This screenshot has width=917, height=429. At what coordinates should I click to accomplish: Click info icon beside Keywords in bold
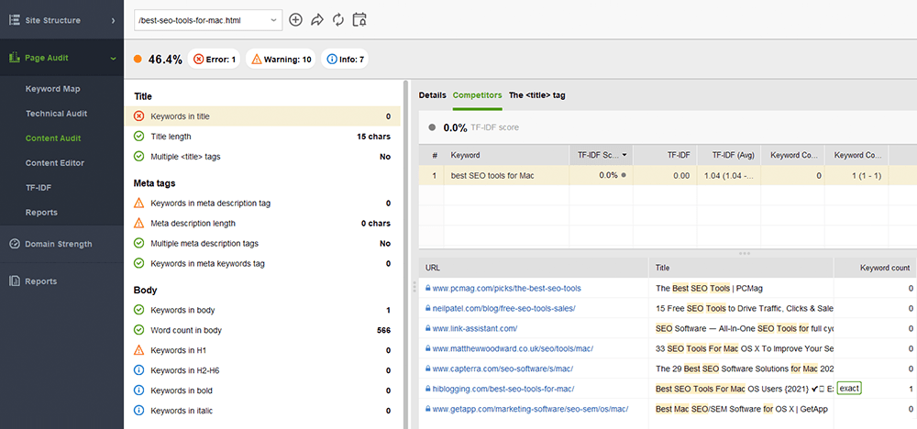(138, 390)
